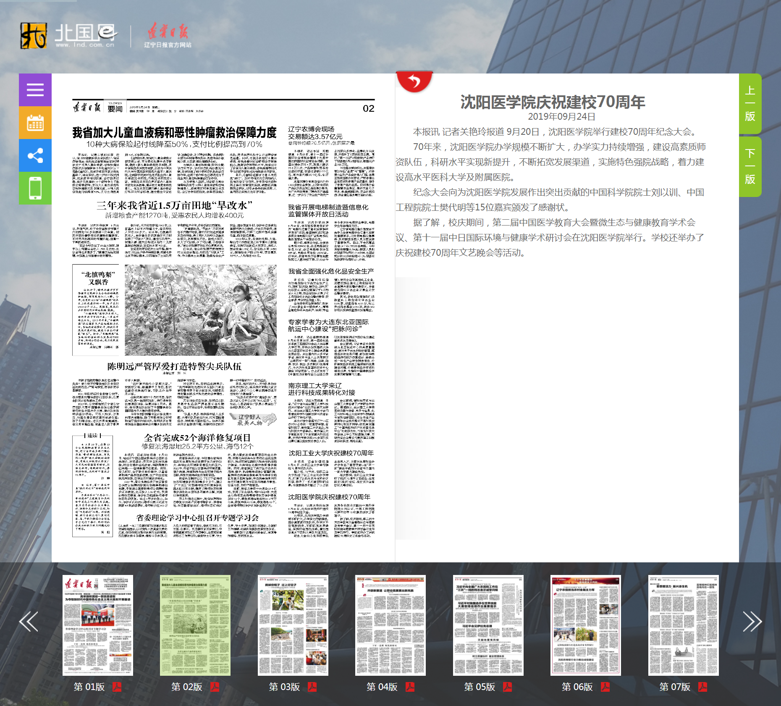Download PDF icon for 第 05版

(507, 687)
